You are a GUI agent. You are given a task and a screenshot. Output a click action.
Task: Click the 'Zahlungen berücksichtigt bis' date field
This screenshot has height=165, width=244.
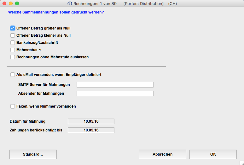click(x=91, y=130)
